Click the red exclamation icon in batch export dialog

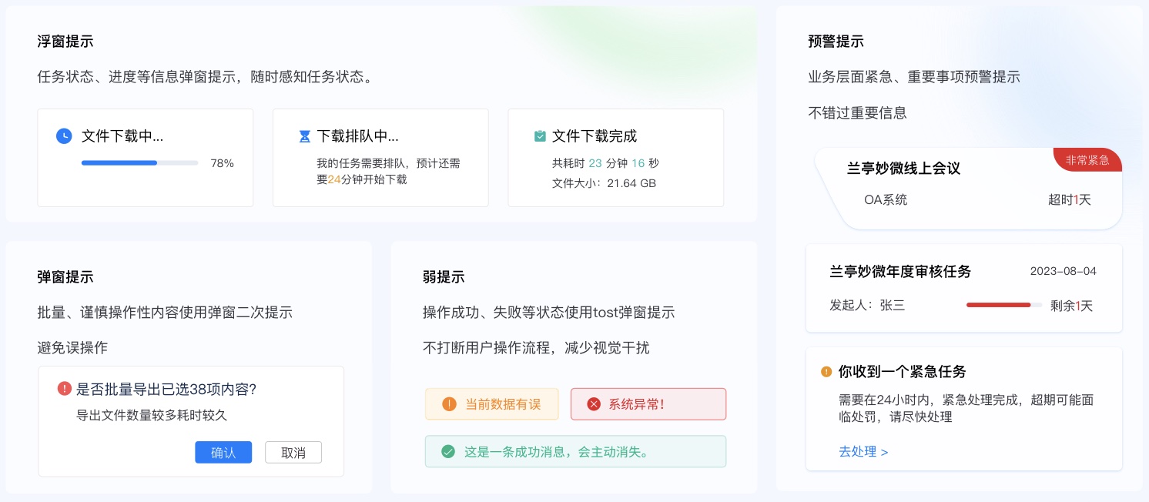click(x=65, y=389)
